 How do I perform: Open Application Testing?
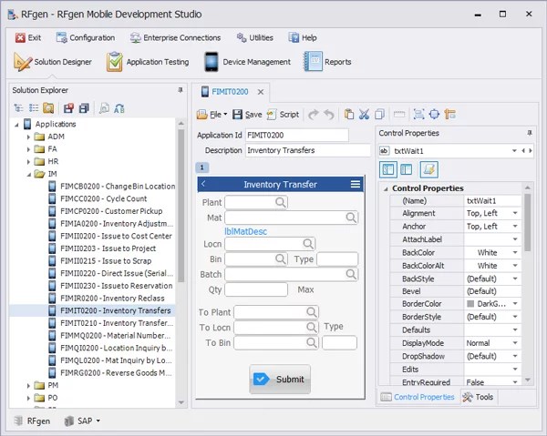[148, 62]
